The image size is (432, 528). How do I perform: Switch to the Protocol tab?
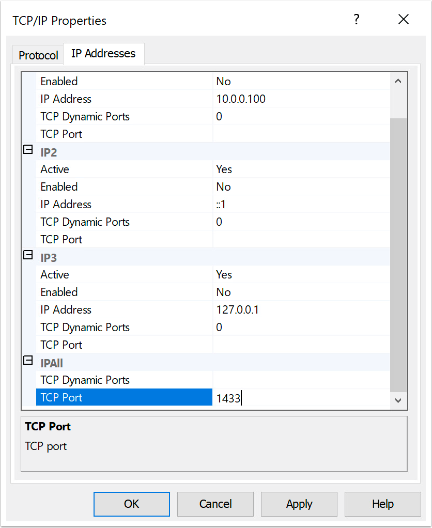click(38, 54)
